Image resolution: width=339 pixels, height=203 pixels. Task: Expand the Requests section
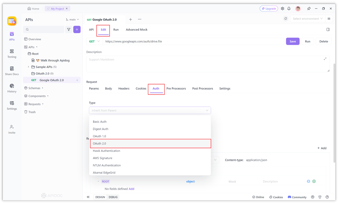43,104
